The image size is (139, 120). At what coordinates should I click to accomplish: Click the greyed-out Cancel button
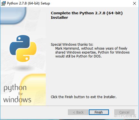pos(124,112)
